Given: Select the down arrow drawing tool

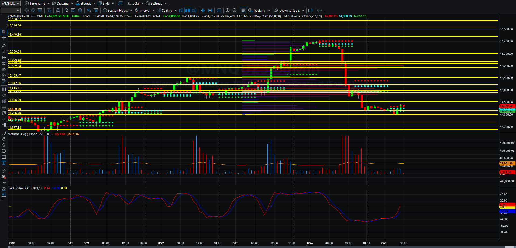Looking at the screenshot, I should click(4, 139).
